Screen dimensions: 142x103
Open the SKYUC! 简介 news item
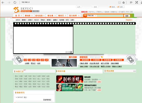click(x=22, y=97)
